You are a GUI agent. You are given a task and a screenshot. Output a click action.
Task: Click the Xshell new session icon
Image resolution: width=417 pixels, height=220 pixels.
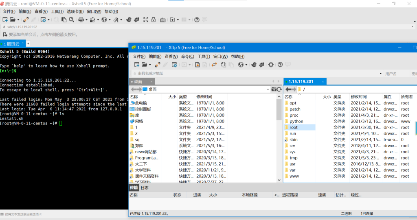coord(5,20)
